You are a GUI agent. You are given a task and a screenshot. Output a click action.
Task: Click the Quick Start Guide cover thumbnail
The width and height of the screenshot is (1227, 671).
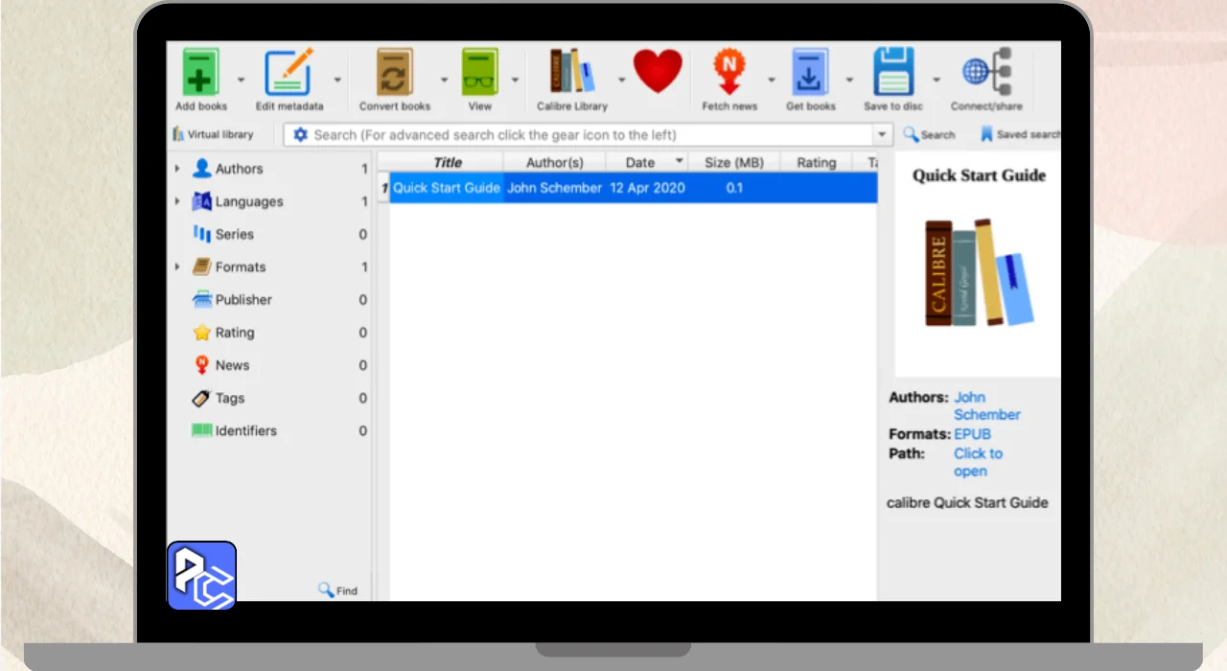click(979, 273)
